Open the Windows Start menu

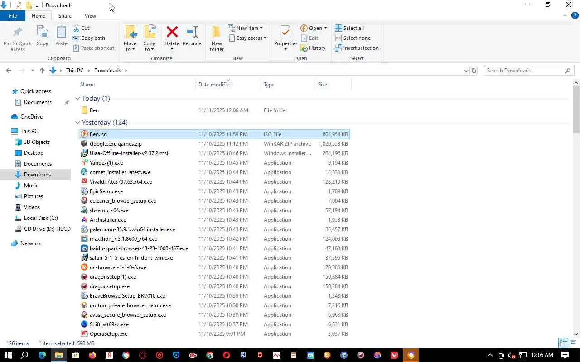(8, 355)
